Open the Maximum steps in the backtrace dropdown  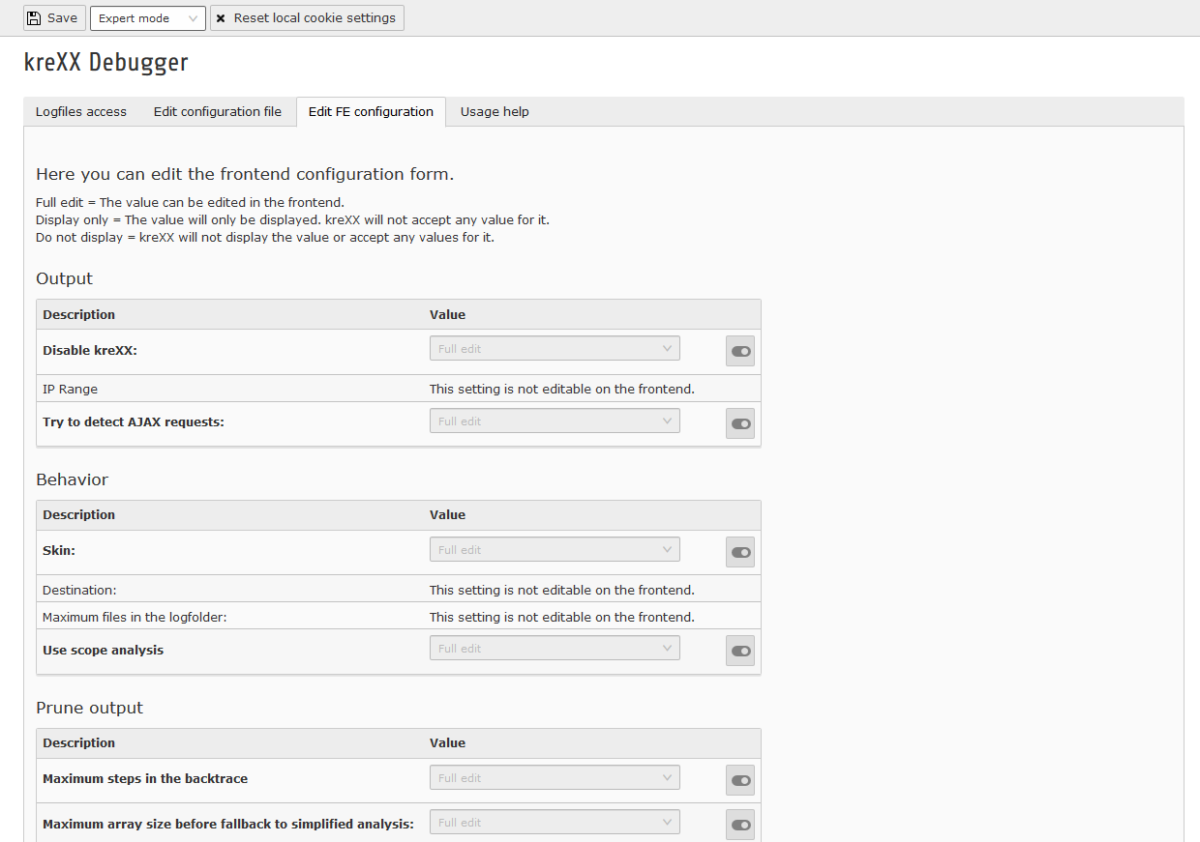(555, 777)
